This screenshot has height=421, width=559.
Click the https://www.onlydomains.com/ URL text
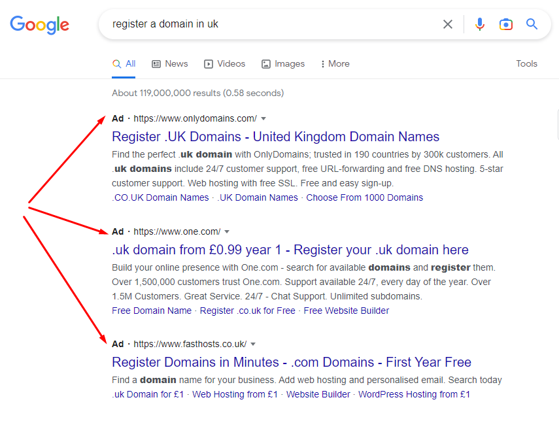point(195,118)
